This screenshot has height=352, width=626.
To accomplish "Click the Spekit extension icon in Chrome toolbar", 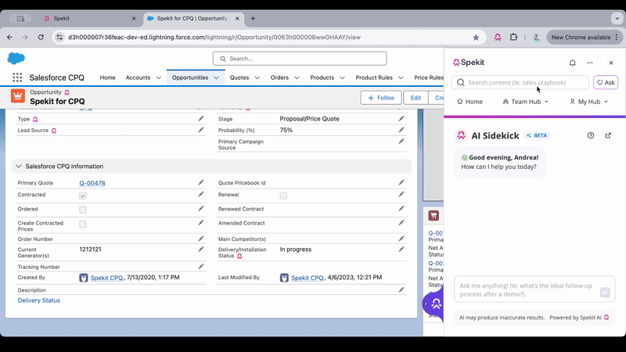I will point(498,37).
